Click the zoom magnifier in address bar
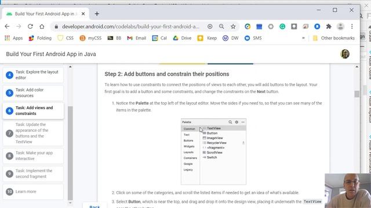Viewport: 371px width, 208px height. [221, 27]
